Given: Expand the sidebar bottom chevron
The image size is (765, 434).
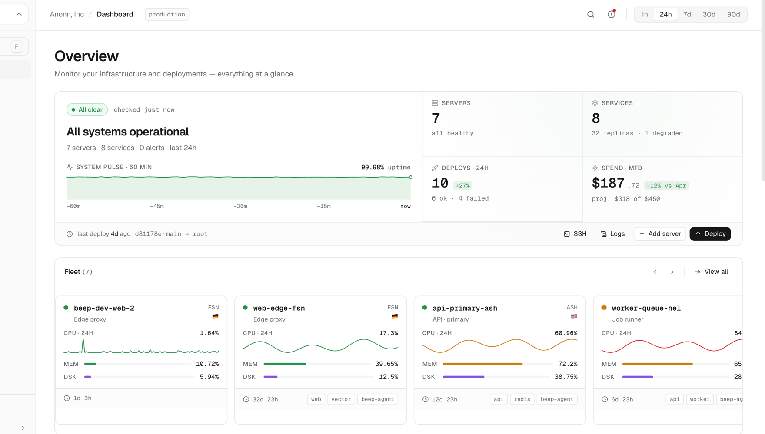Looking at the screenshot, I should tap(23, 428).
